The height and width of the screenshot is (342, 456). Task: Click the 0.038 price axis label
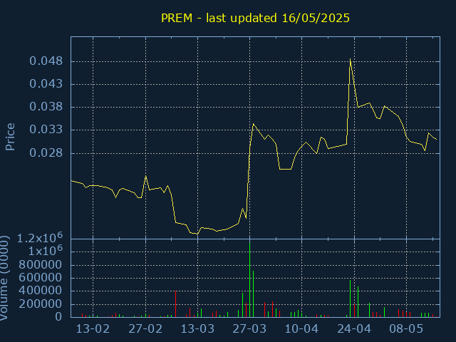click(x=46, y=107)
